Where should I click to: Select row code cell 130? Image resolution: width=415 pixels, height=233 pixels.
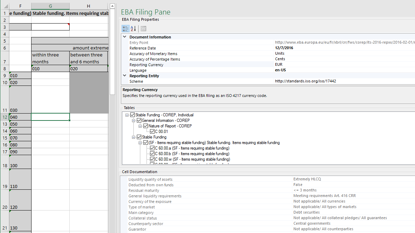pyautogui.click(x=20, y=221)
